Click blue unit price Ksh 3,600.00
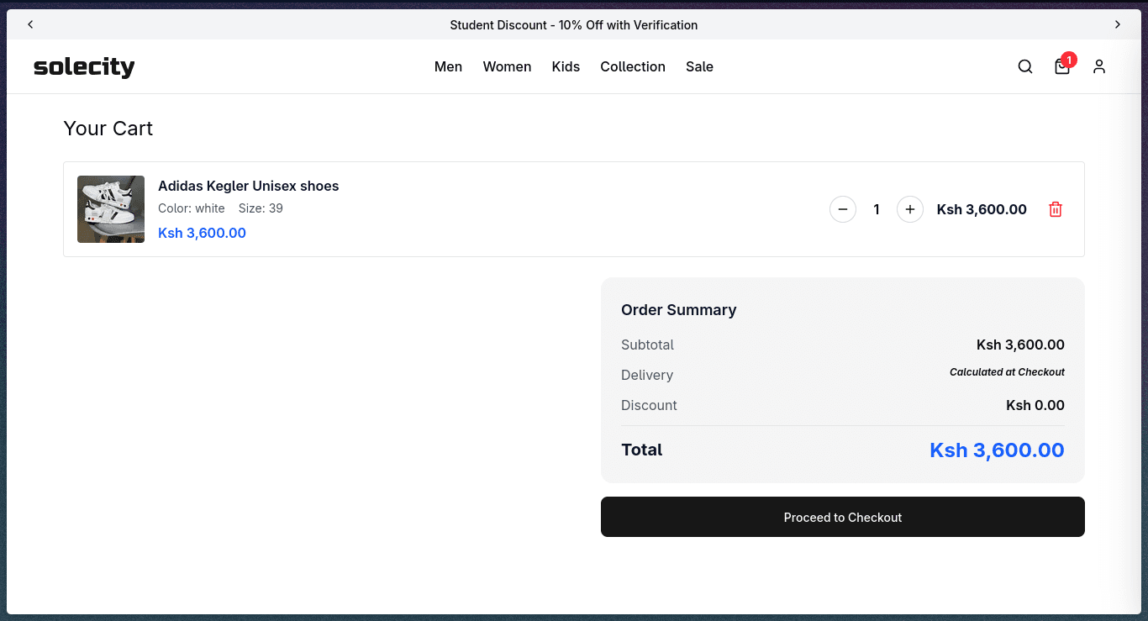This screenshot has height=621, width=1148. pyautogui.click(x=202, y=233)
